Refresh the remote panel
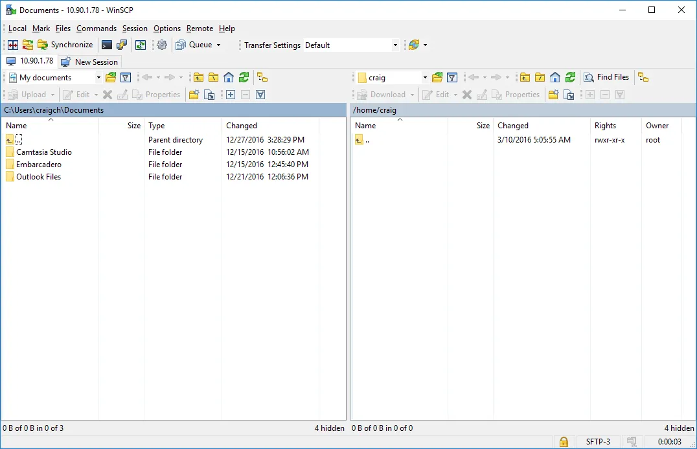Image resolution: width=697 pixels, height=449 pixels. point(570,78)
